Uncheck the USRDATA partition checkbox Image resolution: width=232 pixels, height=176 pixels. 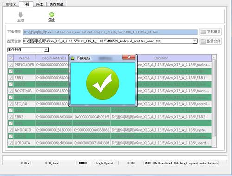point(11,143)
